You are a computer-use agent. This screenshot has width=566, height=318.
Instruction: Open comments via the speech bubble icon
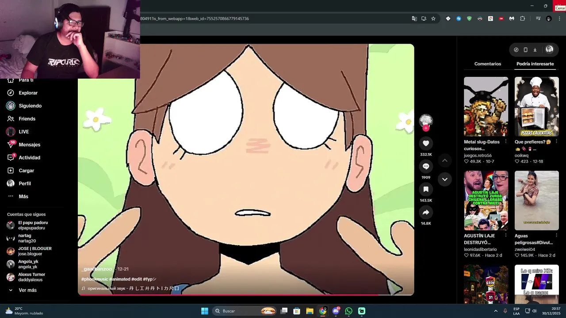point(426,166)
